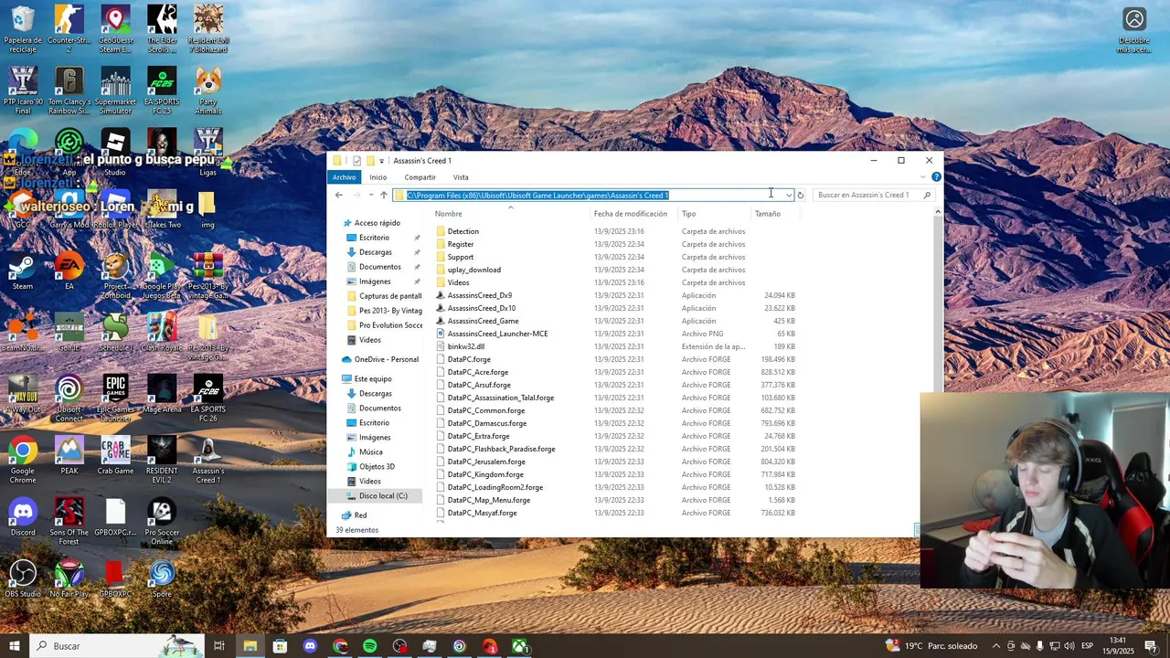Open the Inicio ribbon tab
Image resolution: width=1170 pixels, height=658 pixels.
pyautogui.click(x=378, y=177)
